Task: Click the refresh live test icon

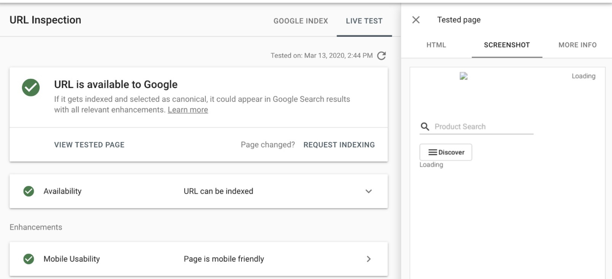Action: click(x=381, y=56)
